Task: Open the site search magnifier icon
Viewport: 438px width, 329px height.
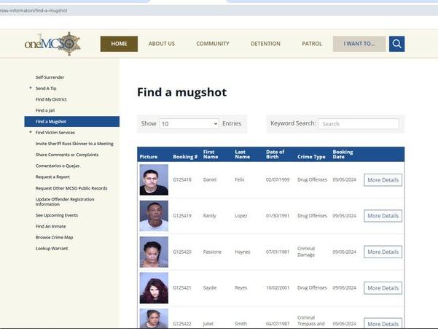Action: pyautogui.click(x=396, y=44)
